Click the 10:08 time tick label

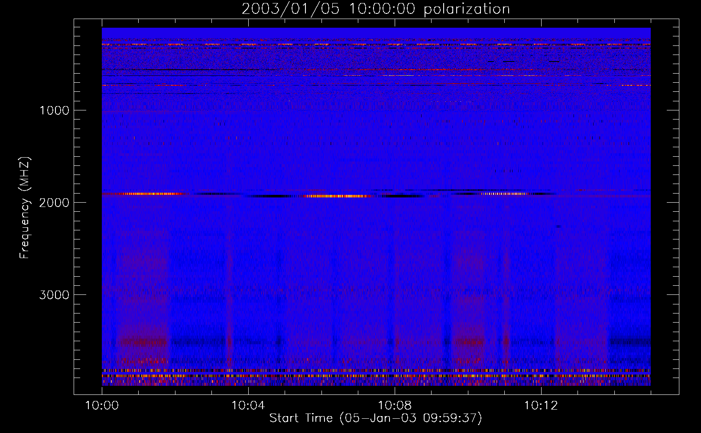[x=395, y=406]
